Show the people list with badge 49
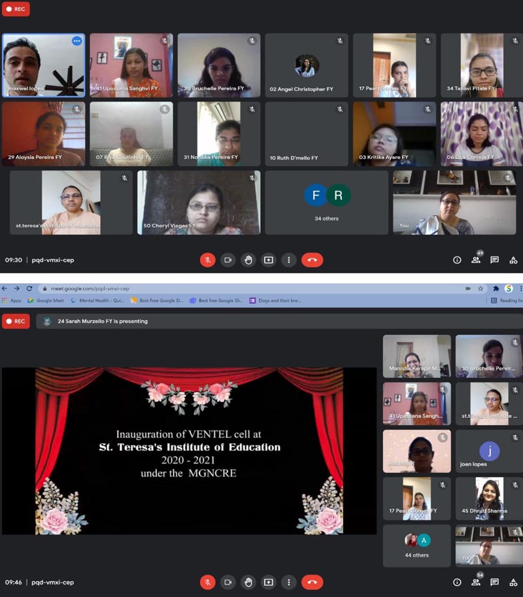The width and height of the screenshot is (523, 597). point(476,260)
